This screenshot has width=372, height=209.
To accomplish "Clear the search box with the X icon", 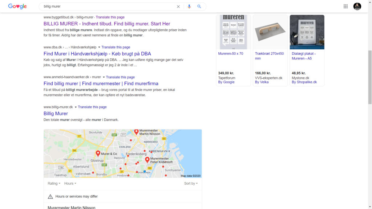I will (178, 7).
